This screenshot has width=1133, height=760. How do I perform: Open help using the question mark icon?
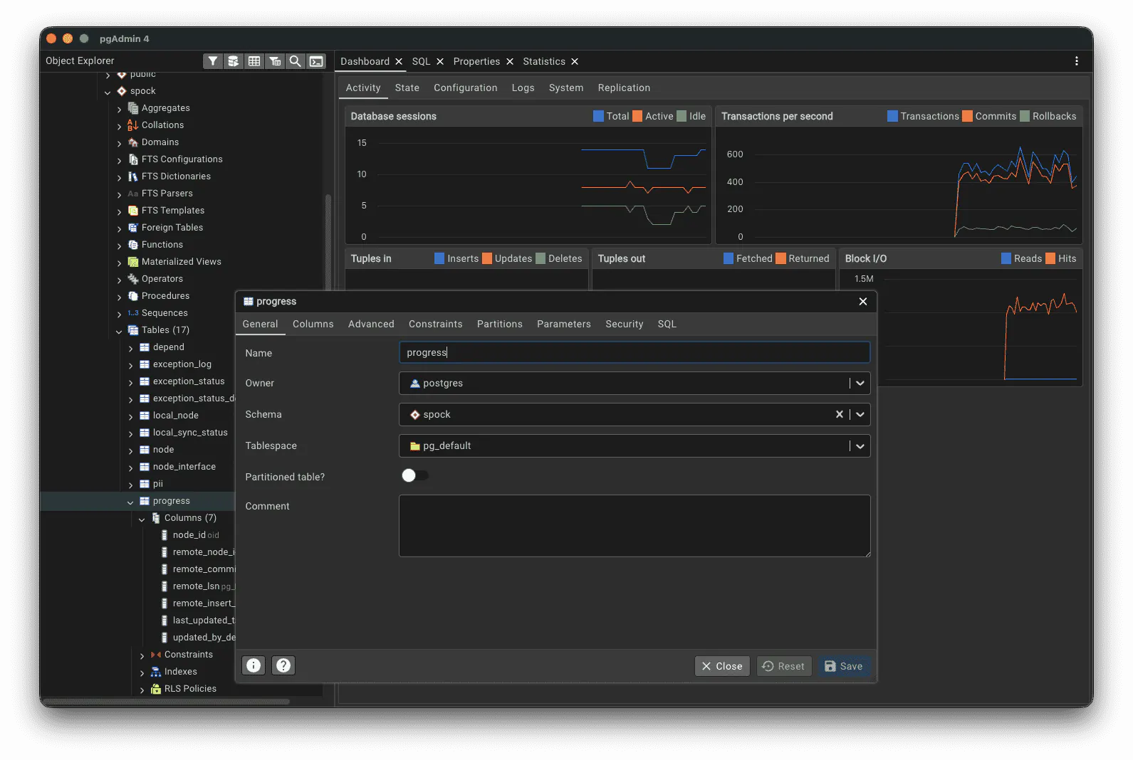point(283,665)
